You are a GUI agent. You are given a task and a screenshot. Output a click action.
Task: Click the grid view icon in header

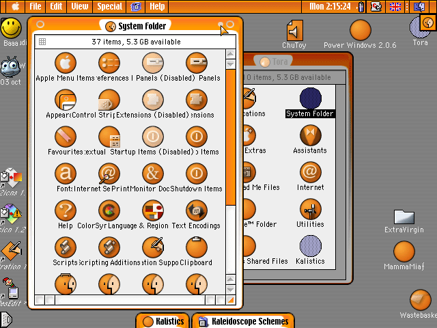42,42
